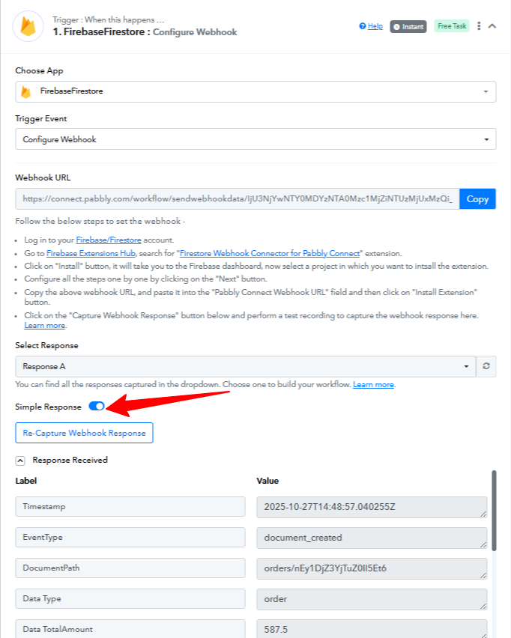
Task: Click the response list vertical scrollbar
Action: point(493,509)
